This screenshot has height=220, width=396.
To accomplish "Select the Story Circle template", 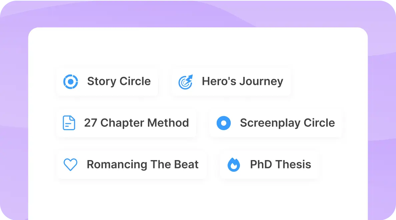I will pos(107,81).
